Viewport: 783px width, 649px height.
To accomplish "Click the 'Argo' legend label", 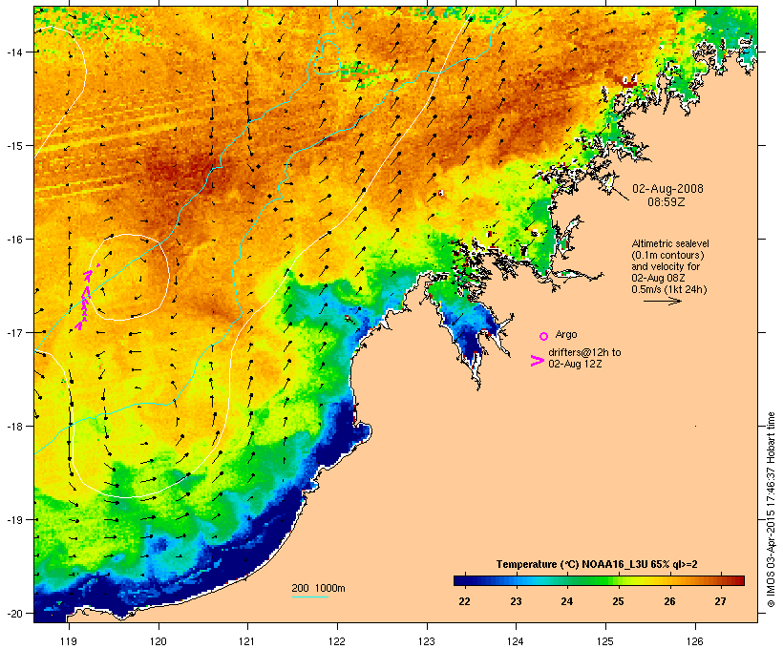I will pos(566,334).
